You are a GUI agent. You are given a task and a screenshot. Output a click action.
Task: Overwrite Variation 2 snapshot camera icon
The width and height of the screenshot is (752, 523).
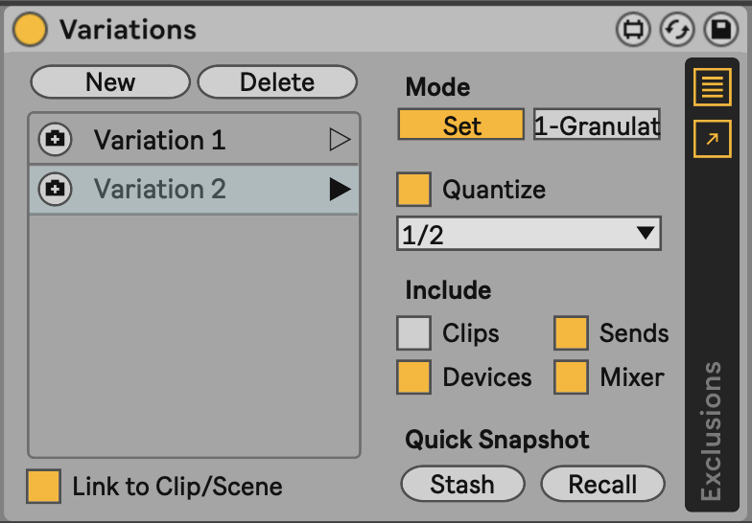[x=55, y=189]
